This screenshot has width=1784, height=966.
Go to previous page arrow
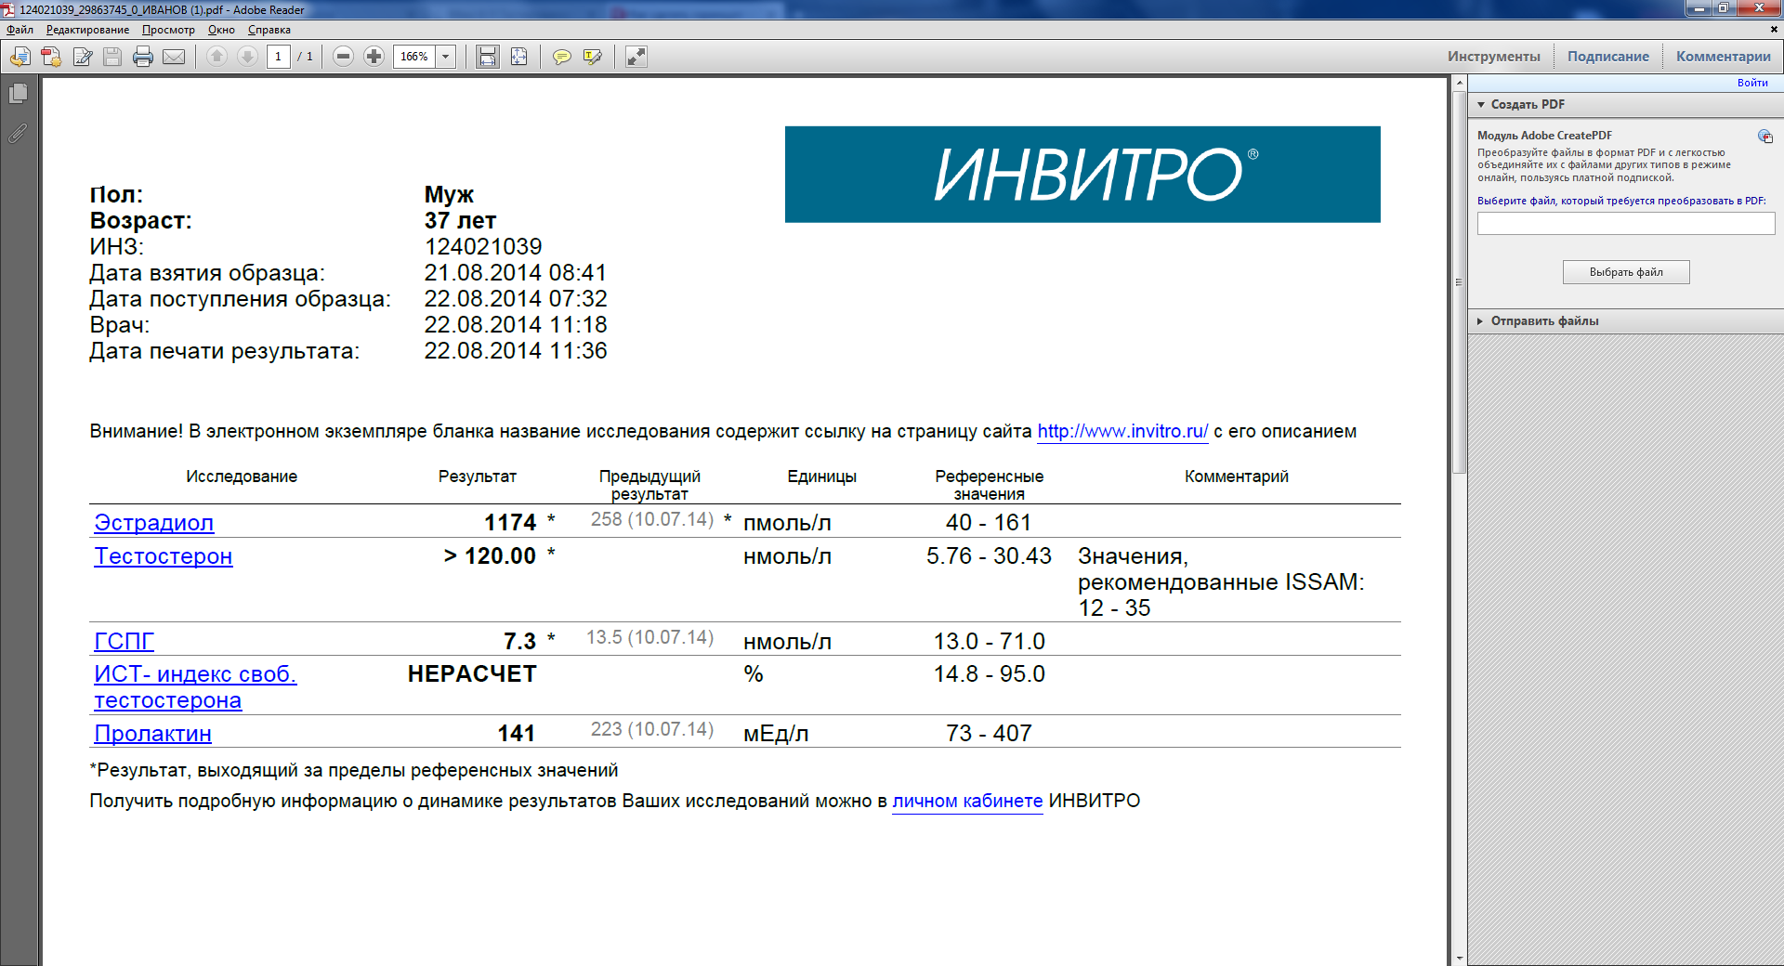[x=216, y=57]
